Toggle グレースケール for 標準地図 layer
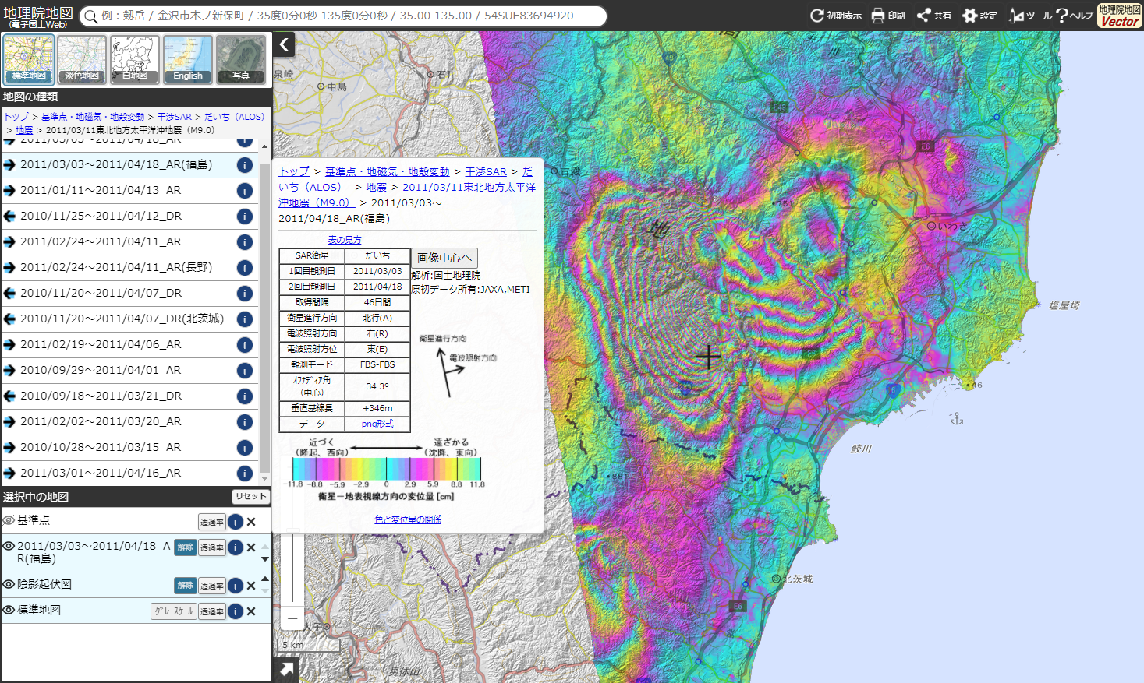Screen dimensions: 1144x683 [173, 611]
